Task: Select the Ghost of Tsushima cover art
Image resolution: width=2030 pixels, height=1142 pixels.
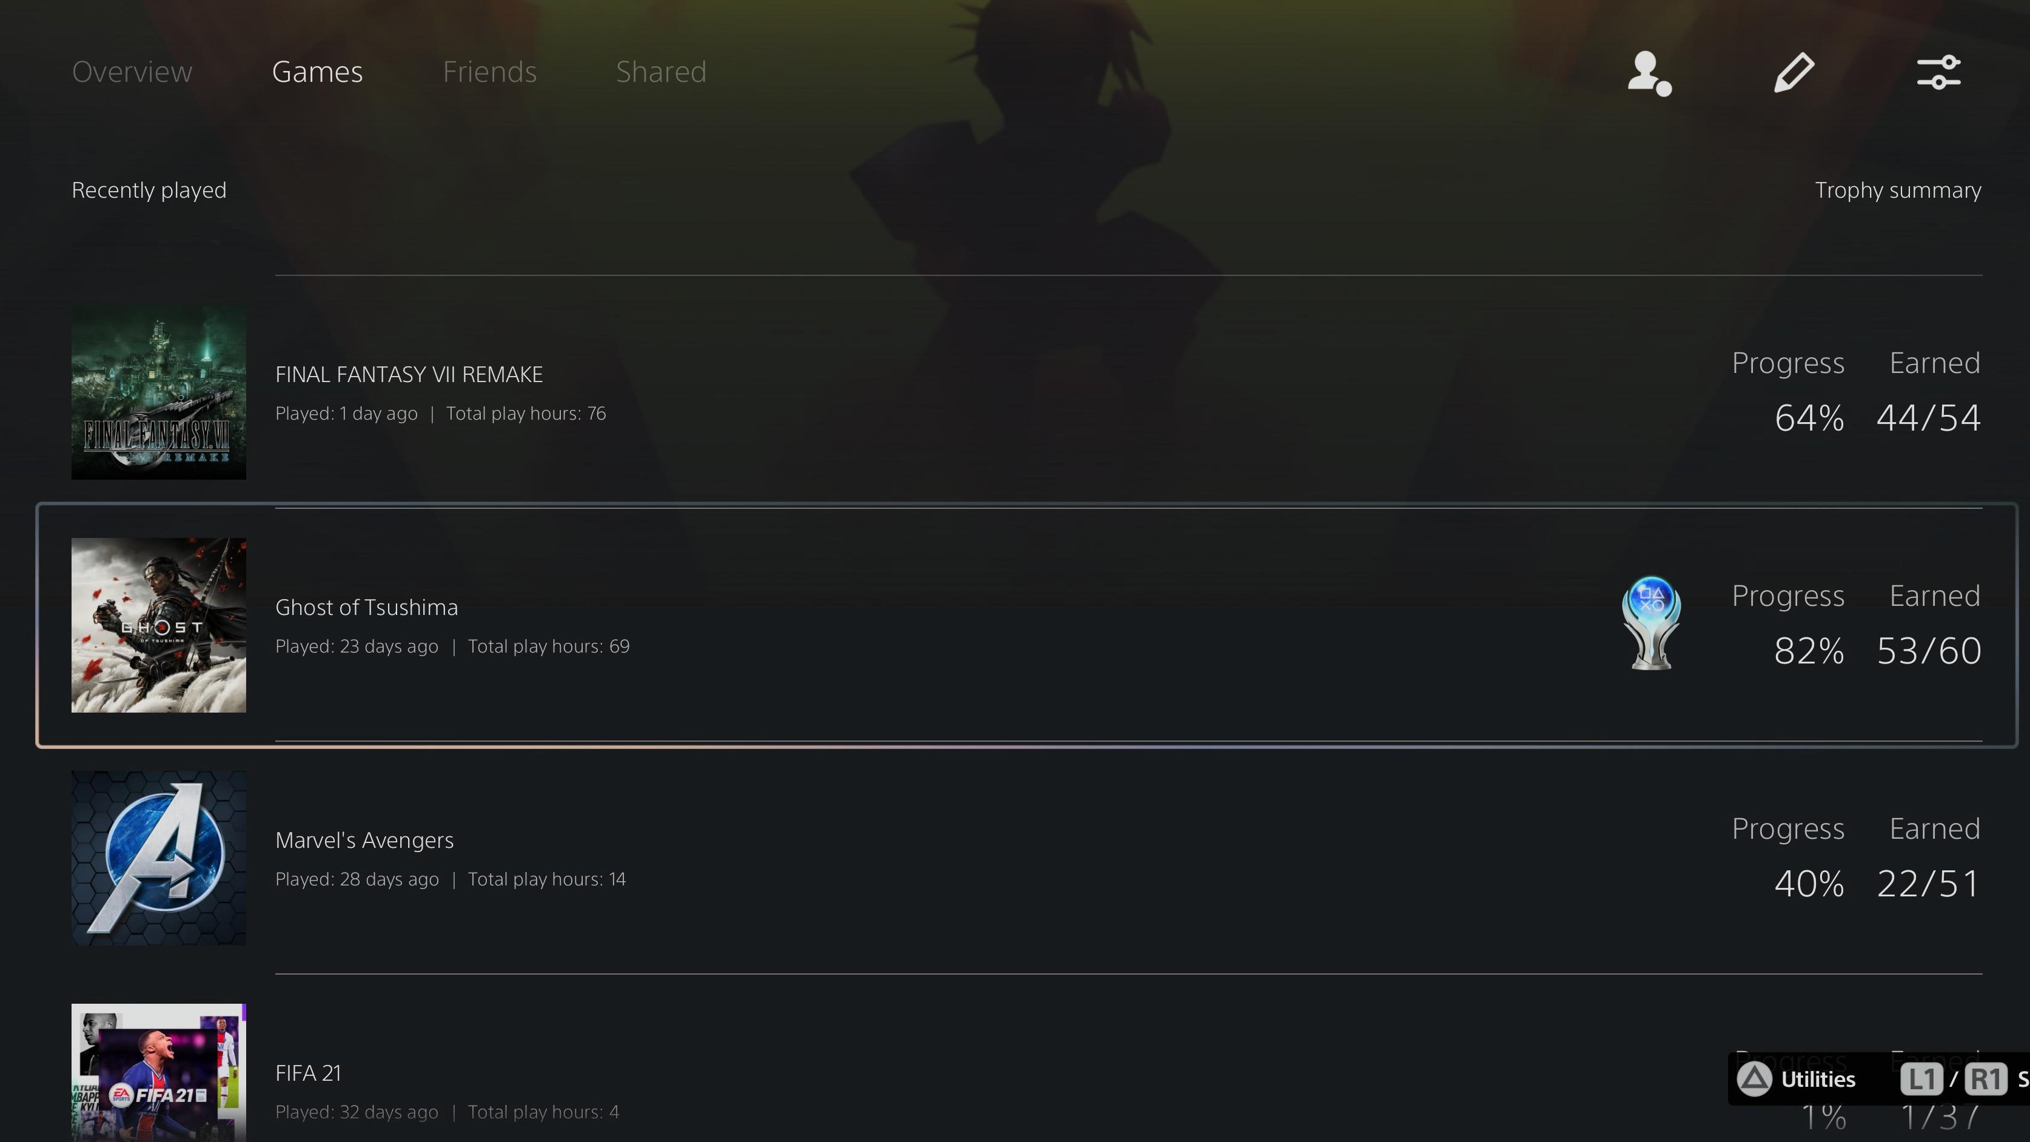Action: (158, 625)
